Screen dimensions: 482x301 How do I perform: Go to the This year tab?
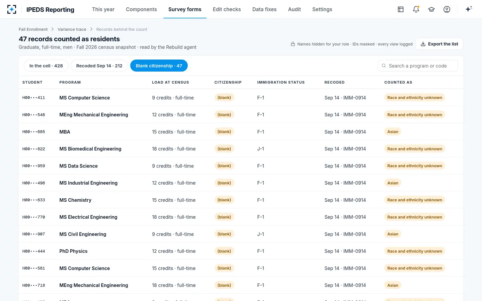(x=103, y=9)
